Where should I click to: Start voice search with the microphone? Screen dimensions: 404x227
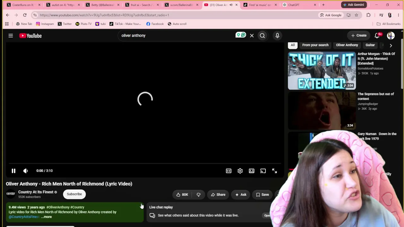[277, 36]
